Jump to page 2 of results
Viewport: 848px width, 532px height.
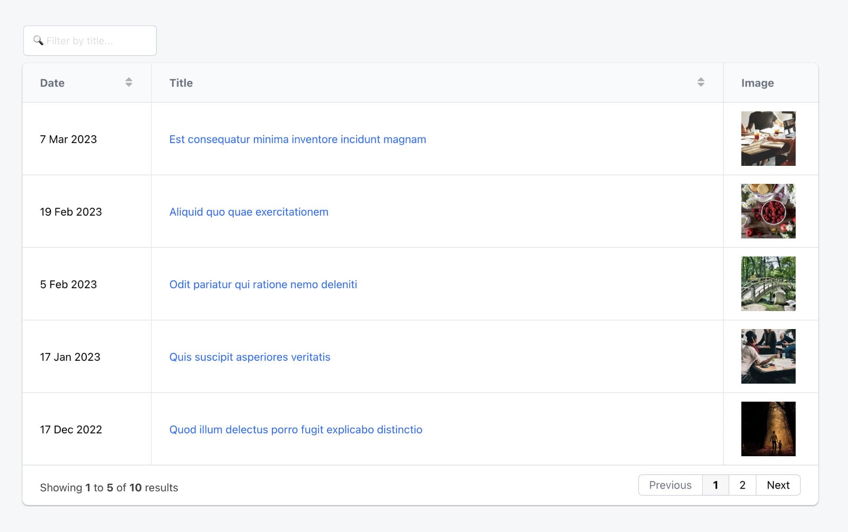(x=742, y=485)
